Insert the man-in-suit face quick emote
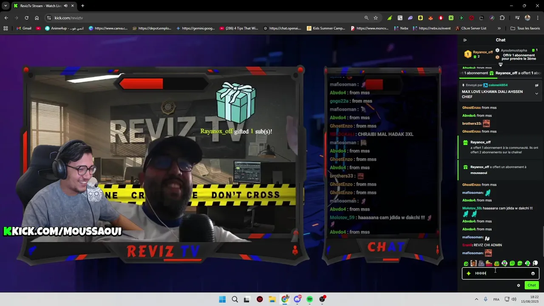 (x=473, y=263)
